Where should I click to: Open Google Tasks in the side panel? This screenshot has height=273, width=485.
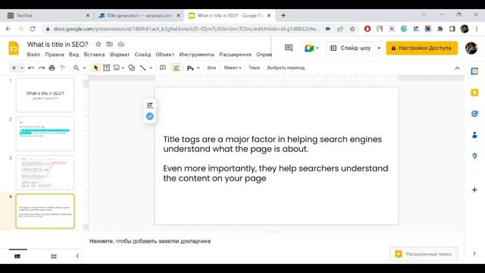(474, 114)
